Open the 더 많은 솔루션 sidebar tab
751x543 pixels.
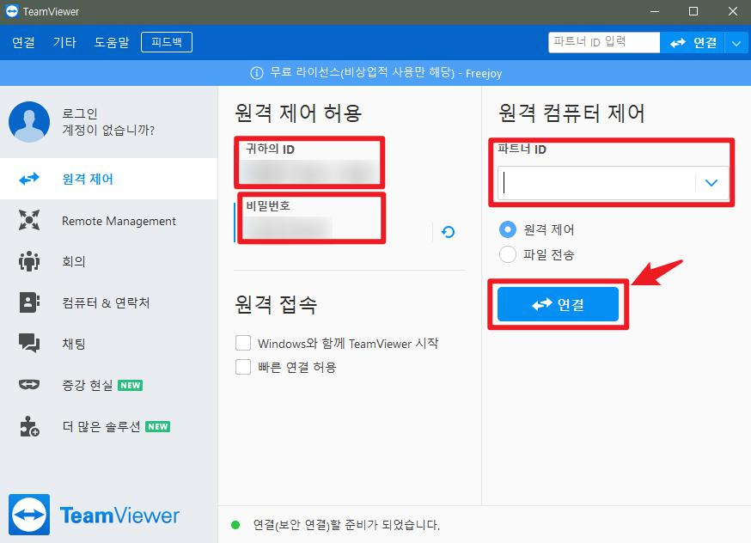point(109,426)
